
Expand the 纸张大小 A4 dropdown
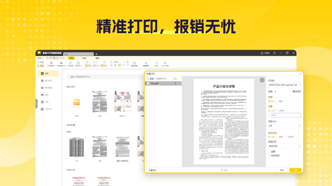(x=284, y=126)
